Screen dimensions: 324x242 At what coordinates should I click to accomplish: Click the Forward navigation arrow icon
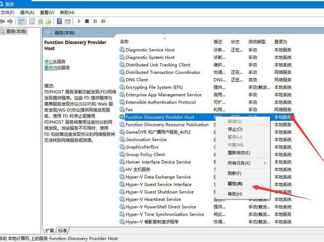coord(11,21)
